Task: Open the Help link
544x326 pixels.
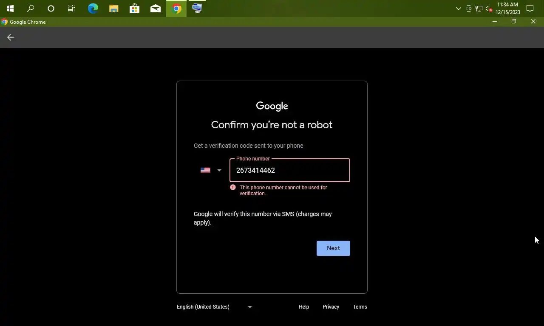Action: point(304,307)
